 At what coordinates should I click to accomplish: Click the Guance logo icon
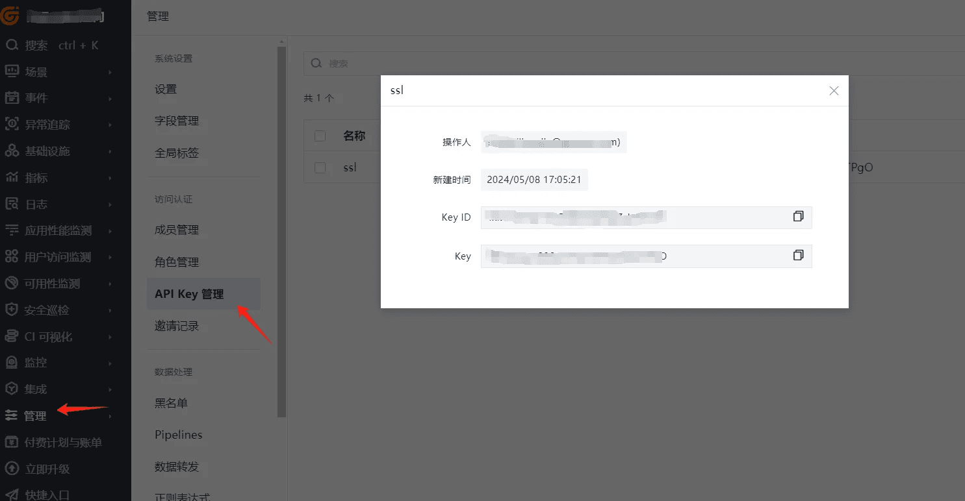pyautogui.click(x=10, y=16)
